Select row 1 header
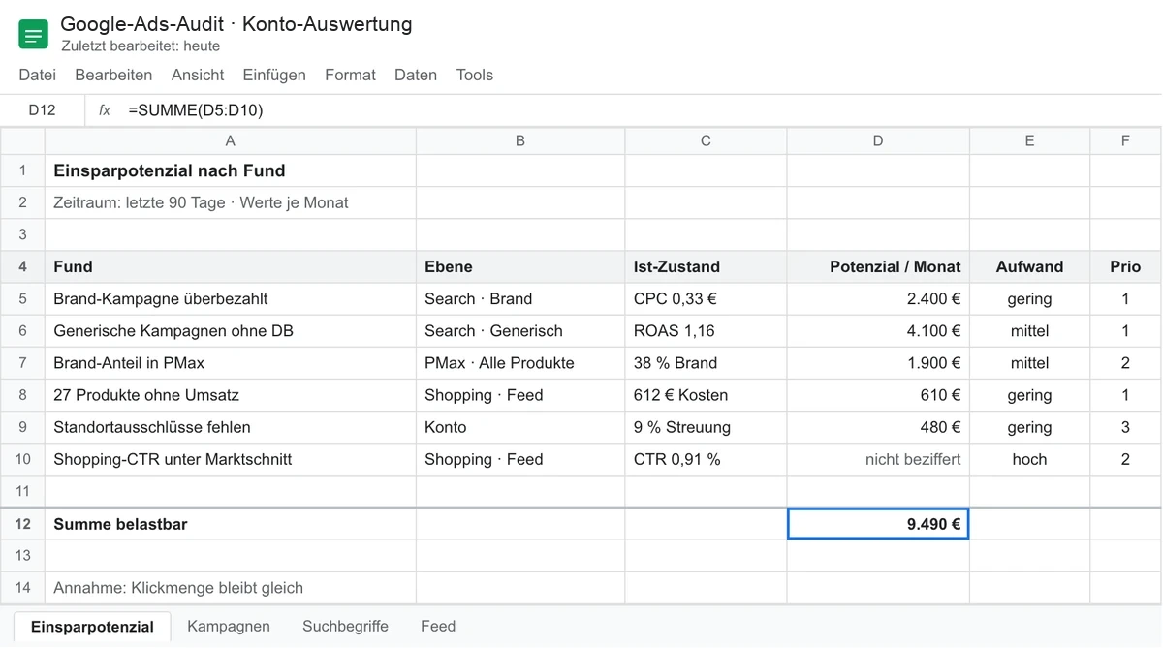 point(23,171)
